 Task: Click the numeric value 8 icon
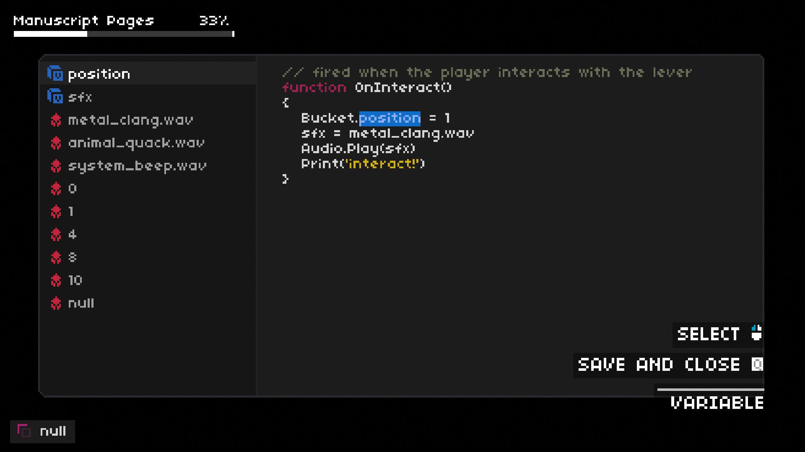(55, 257)
